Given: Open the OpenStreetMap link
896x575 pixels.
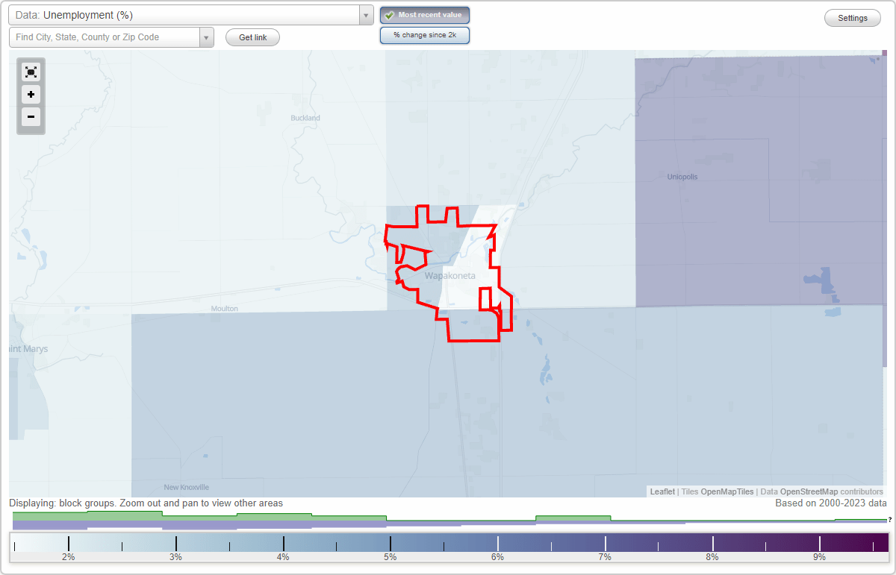Looking at the screenshot, I should coord(809,491).
